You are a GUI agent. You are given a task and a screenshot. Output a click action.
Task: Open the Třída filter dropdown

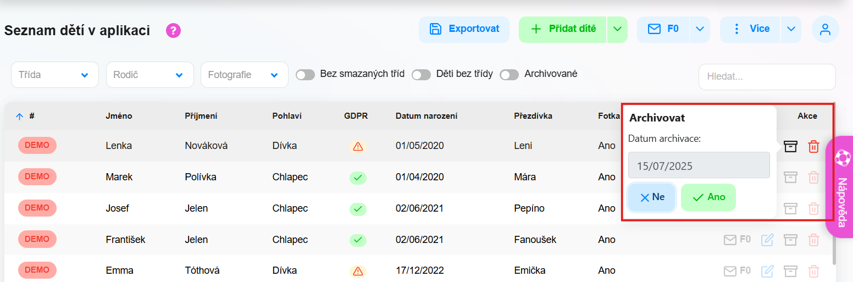click(x=55, y=75)
